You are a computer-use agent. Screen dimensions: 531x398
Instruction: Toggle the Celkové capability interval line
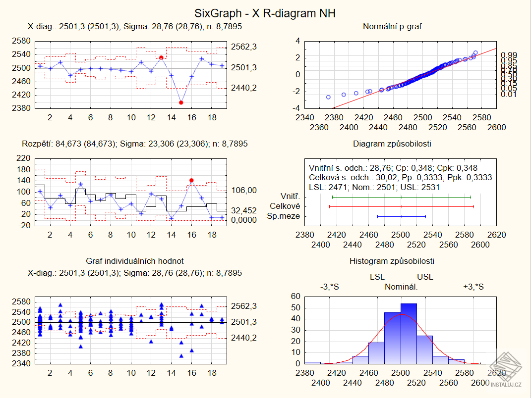[402, 207]
